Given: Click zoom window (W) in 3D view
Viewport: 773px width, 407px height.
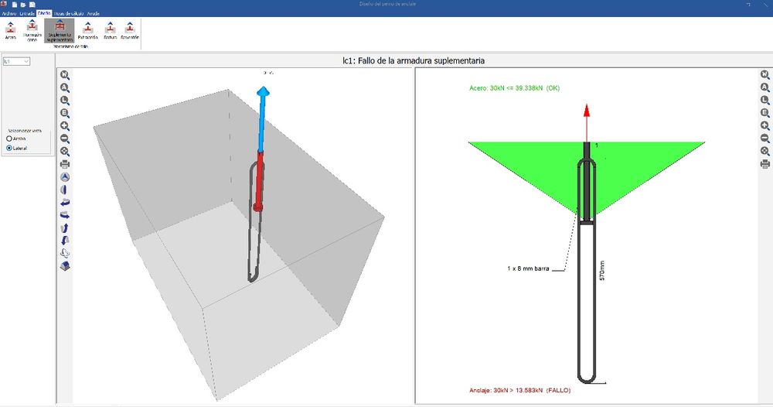Looking at the screenshot, I should (x=65, y=75).
